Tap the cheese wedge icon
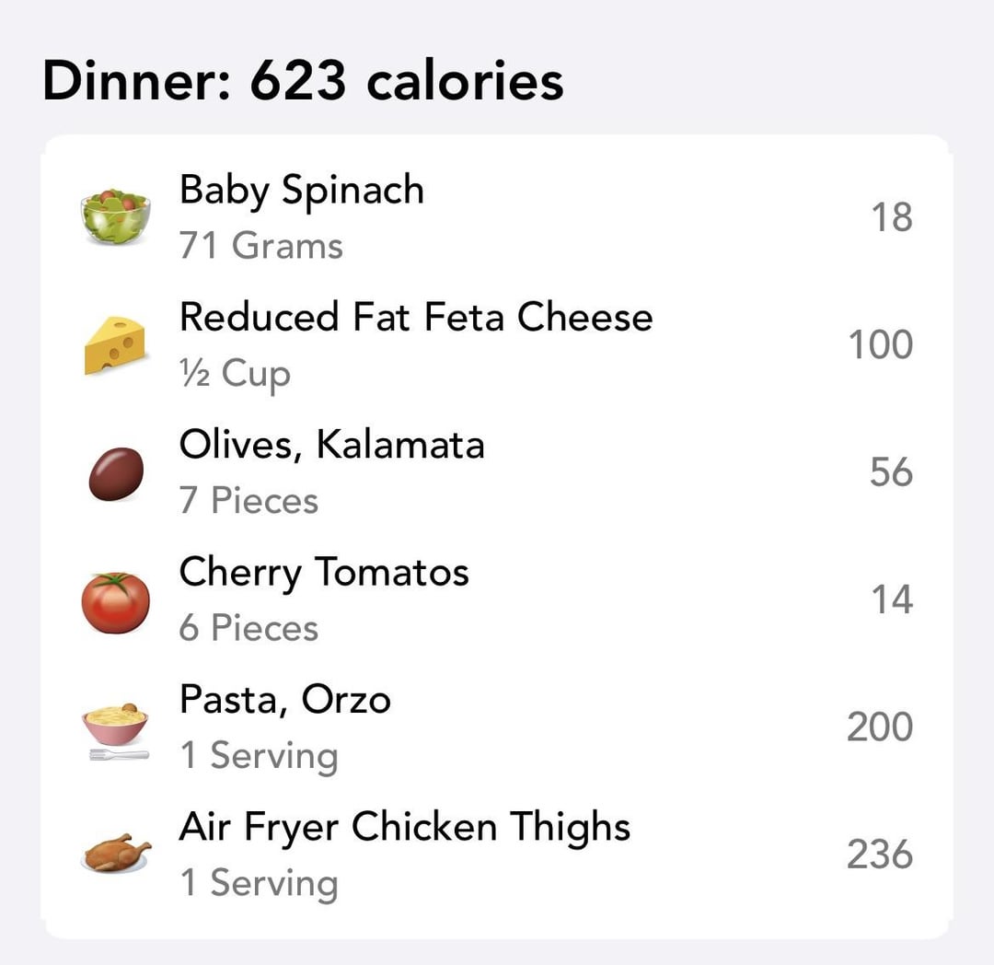Viewport: 994px width, 965px height. (x=115, y=345)
